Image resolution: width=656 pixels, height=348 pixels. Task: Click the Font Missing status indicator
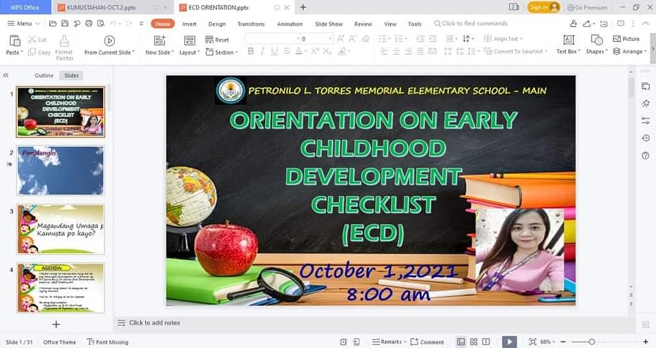coord(108,342)
